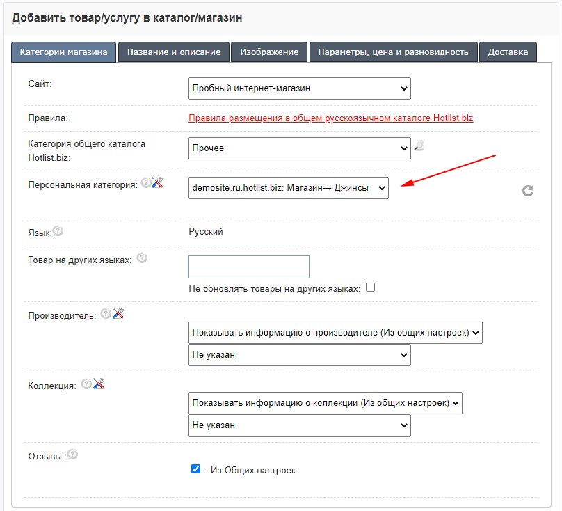562x511 pixels.
Task: Expand Категория общего каталога dropdown showing Прочее
Action: click(299, 148)
